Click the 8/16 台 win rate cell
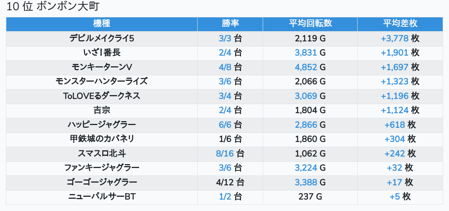The height and width of the screenshot is (211, 449). pyautogui.click(x=230, y=153)
